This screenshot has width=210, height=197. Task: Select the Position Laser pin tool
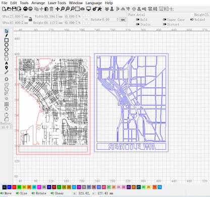(x=7, y=68)
